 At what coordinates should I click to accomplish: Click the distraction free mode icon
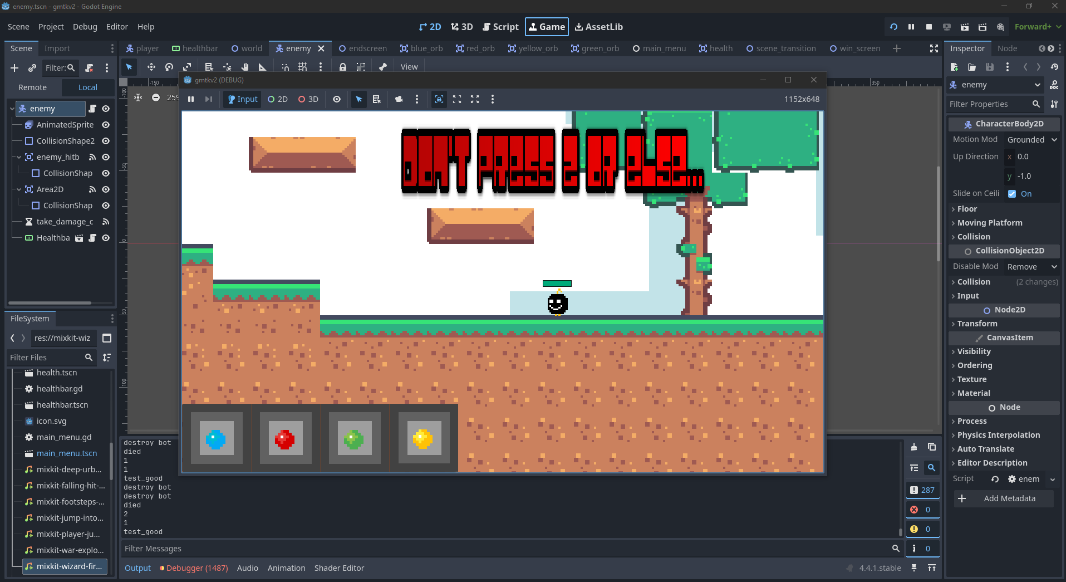click(x=934, y=48)
